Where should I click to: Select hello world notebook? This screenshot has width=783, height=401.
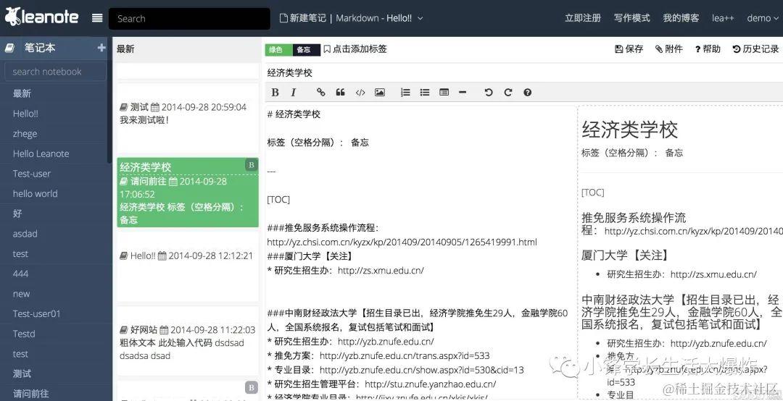35,193
